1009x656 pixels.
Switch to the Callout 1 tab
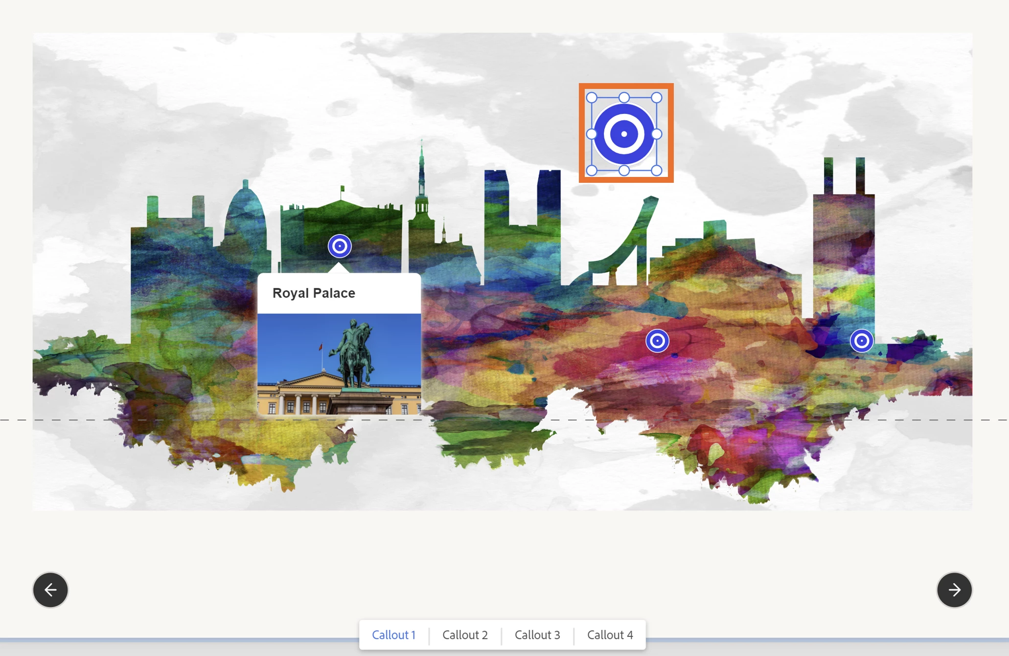394,634
